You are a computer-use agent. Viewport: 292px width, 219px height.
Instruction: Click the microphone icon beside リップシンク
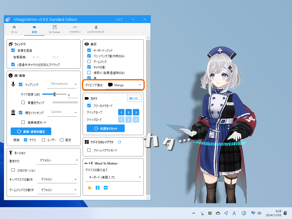click(x=13, y=84)
